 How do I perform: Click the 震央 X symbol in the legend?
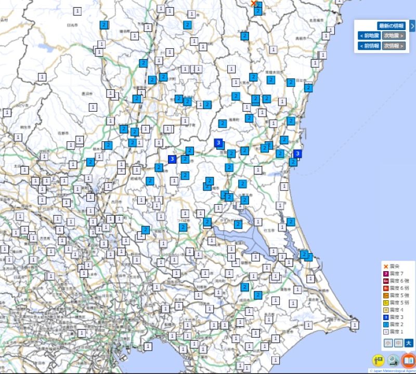tap(386, 266)
